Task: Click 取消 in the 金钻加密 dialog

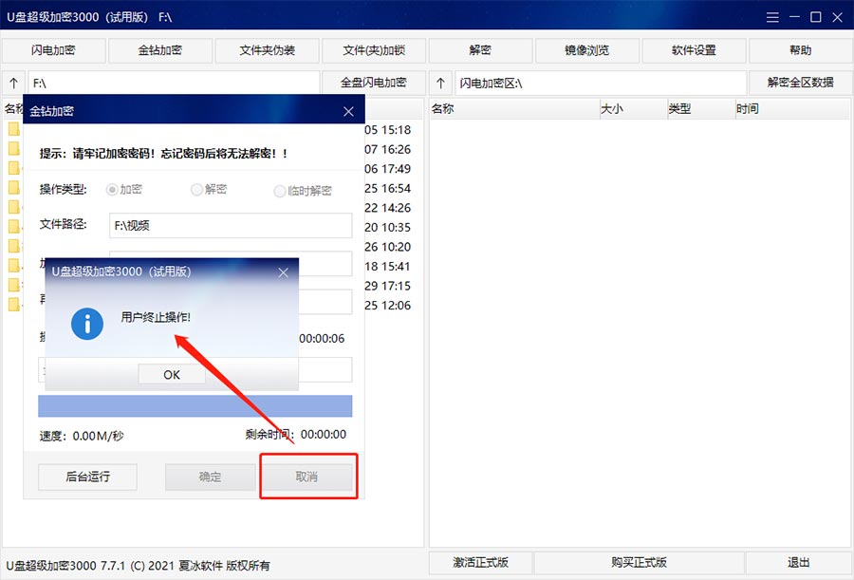Action: coord(307,477)
